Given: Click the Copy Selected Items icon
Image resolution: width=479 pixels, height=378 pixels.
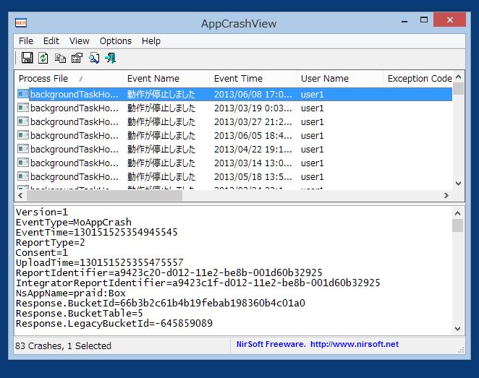Looking at the screenshot, I should pyautogui.click(x=60, y=58).
